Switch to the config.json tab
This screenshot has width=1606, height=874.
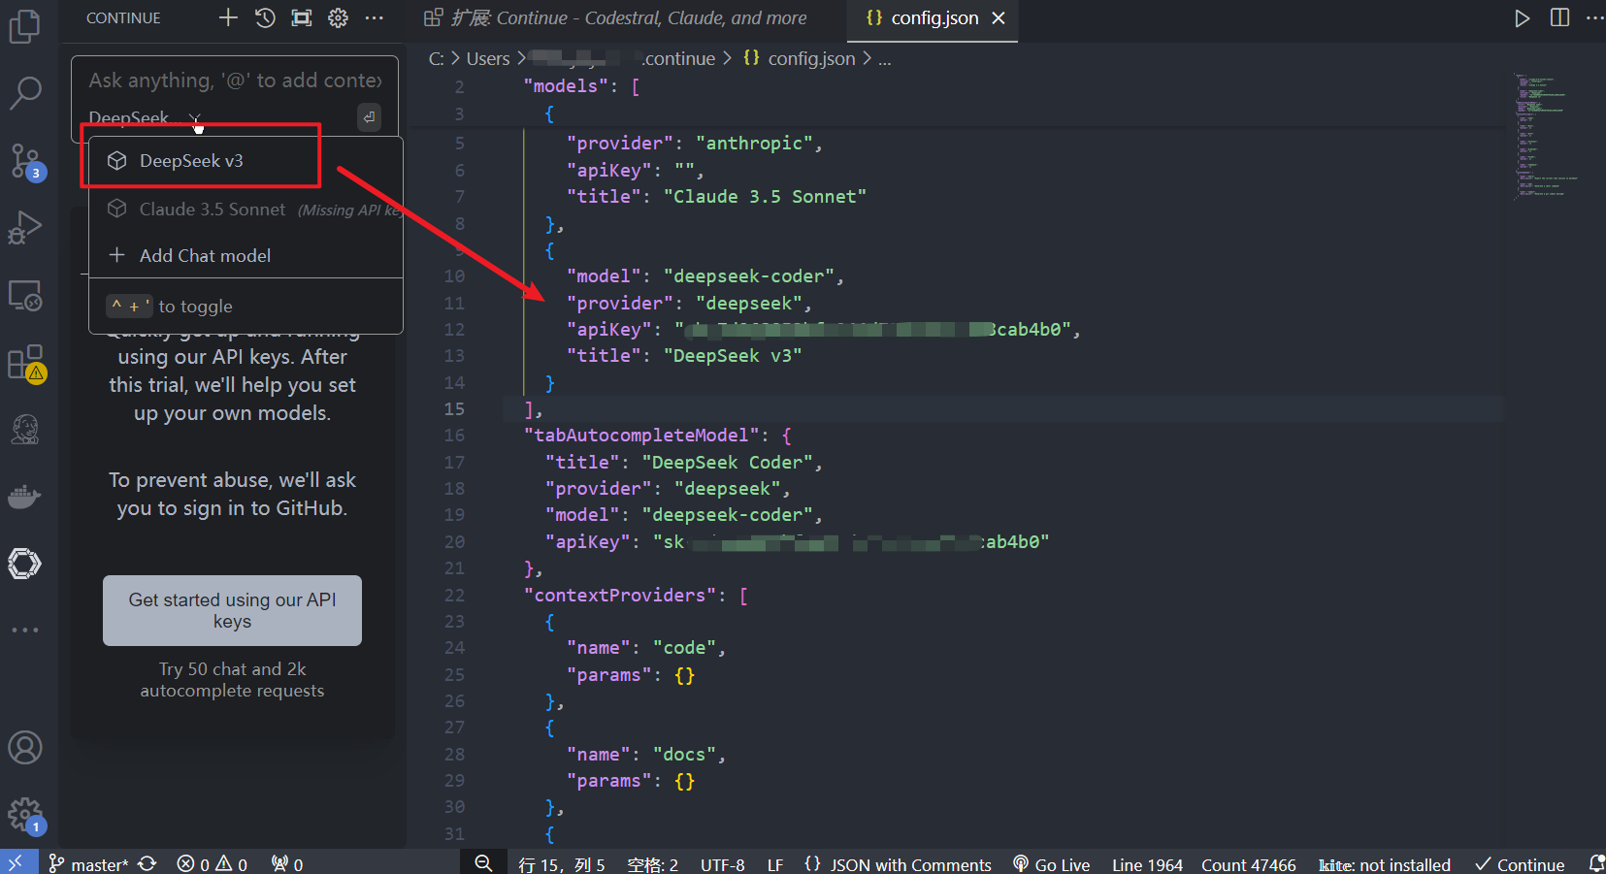[x=927, y=16]
